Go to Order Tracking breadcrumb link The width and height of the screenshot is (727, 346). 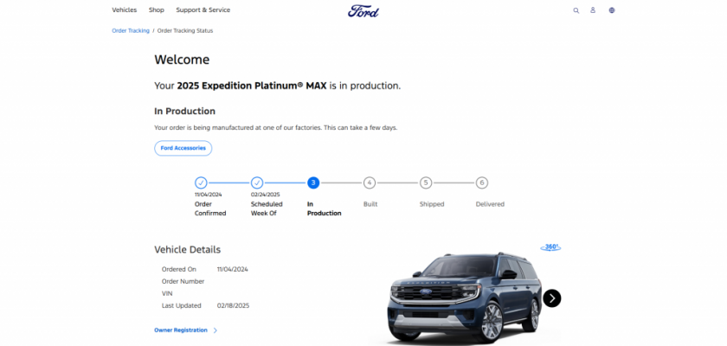(131, 30)
